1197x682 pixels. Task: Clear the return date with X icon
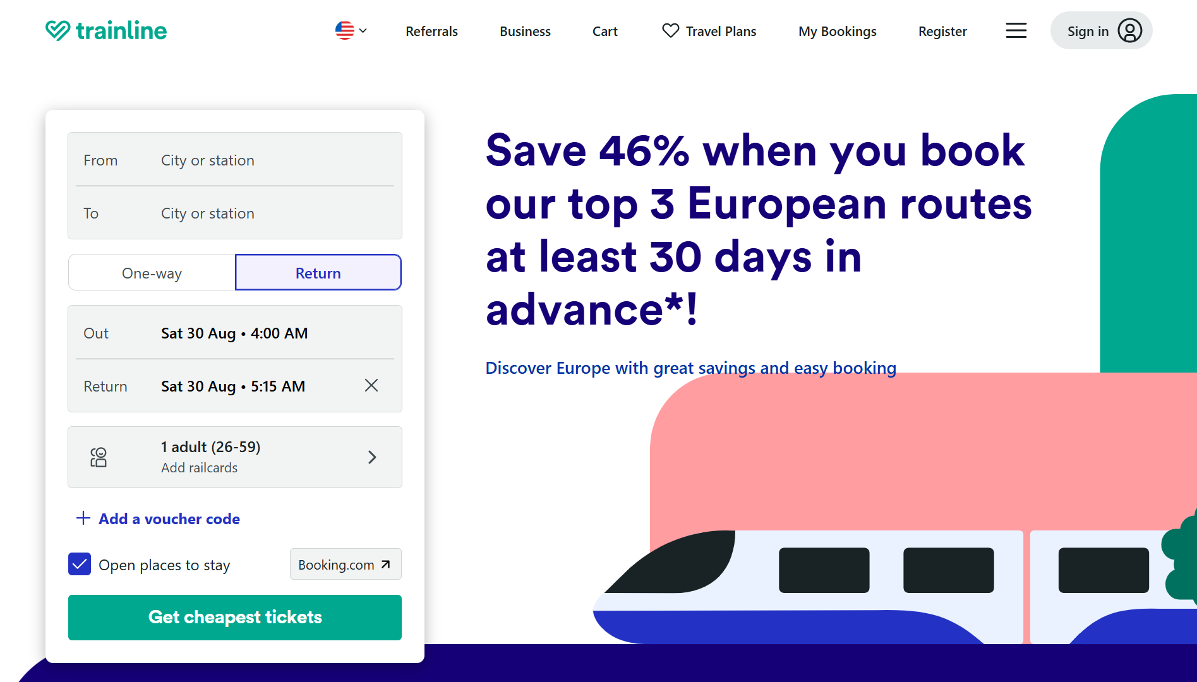pyautogui.click(x=371, y=385)
